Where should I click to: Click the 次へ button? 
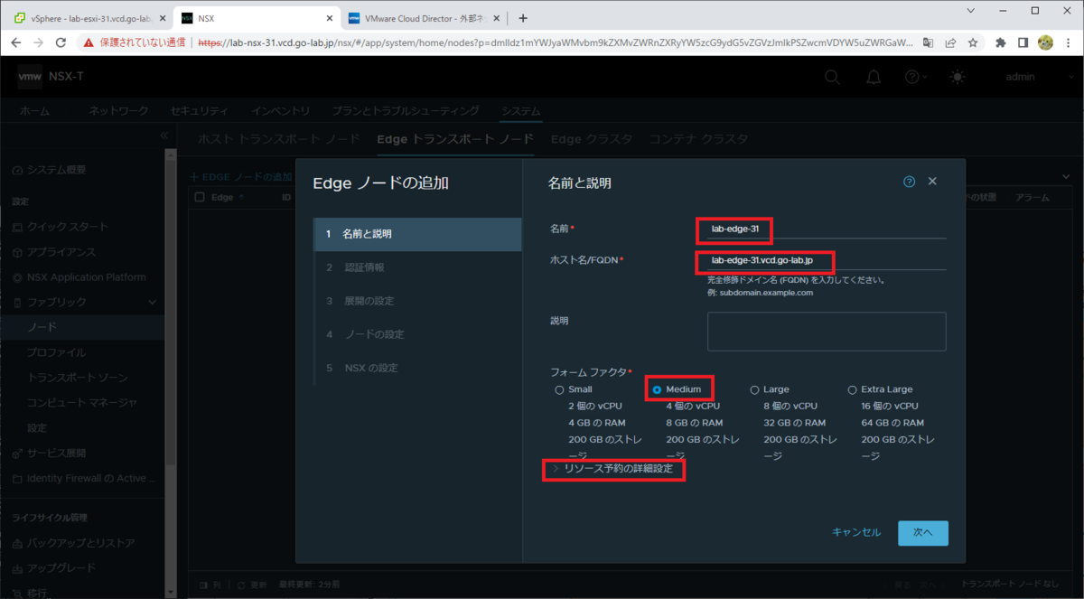tap(922, 533)
